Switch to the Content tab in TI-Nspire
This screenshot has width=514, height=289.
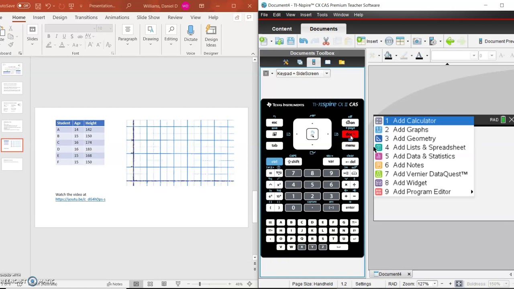[x=282, y=29]
